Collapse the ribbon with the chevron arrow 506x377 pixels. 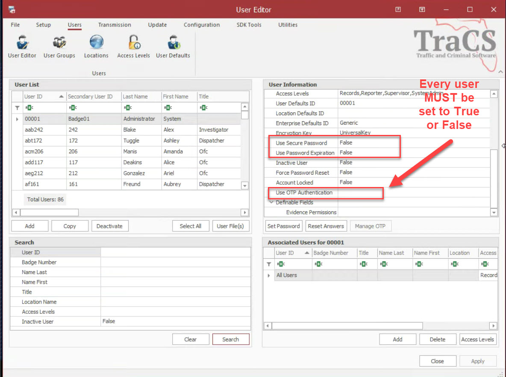click(x=500, y=72)
